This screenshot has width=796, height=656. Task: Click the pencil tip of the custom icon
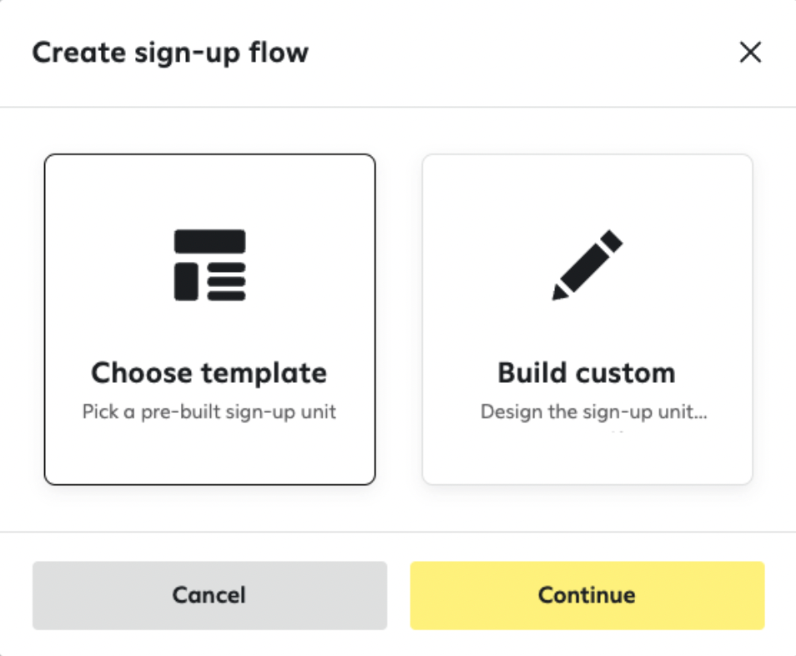click(560, 292)
